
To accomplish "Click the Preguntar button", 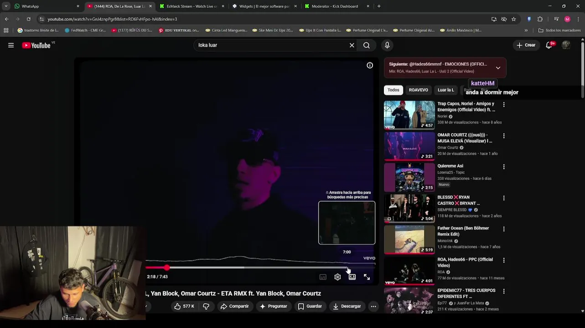I will point(273,306).
